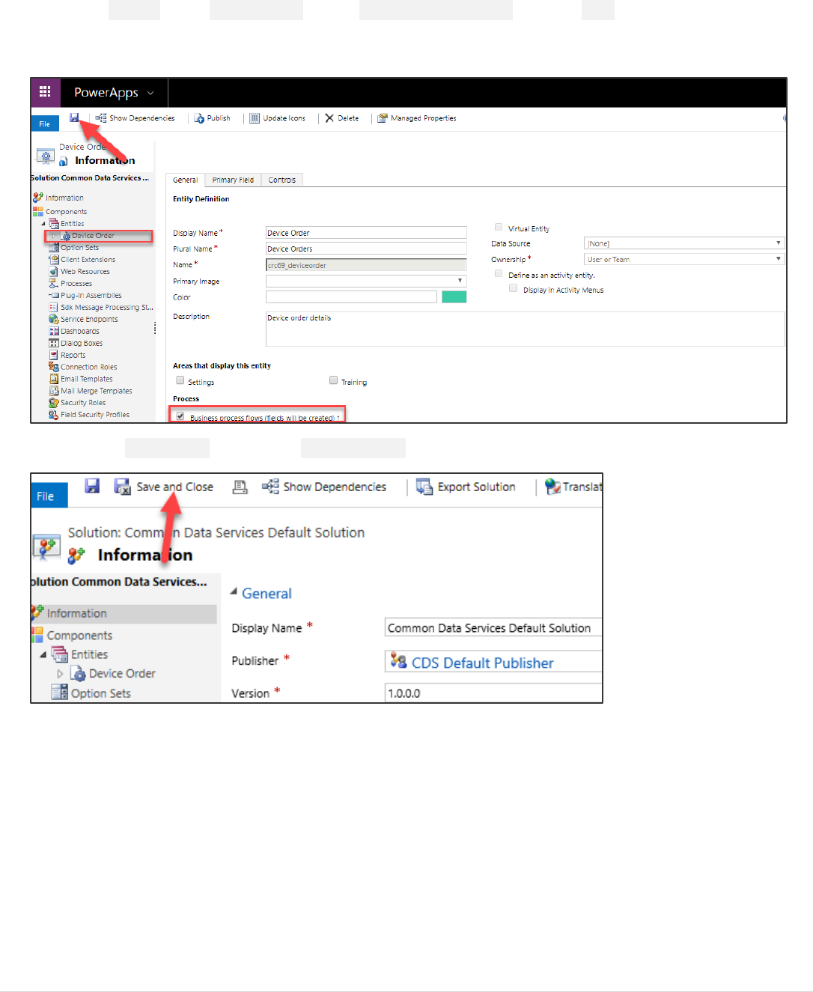Select Device Order entity in upper tree

point(93,236)
